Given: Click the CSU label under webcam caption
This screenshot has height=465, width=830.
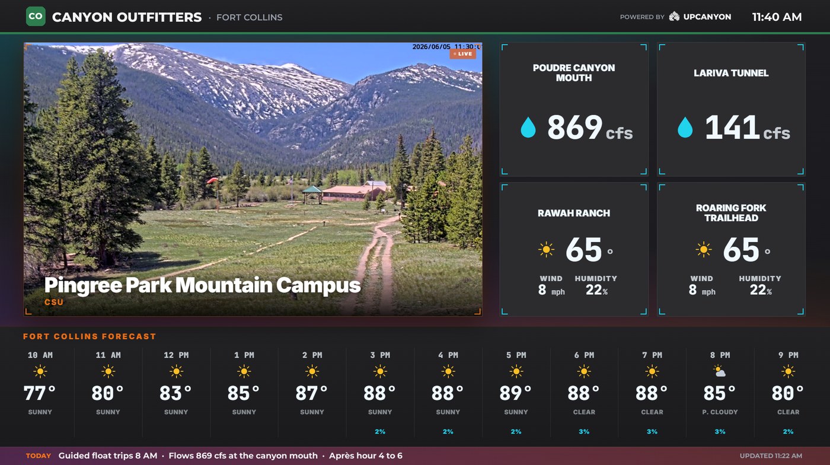Looking at the screenshot, I should tap(54, 302).
